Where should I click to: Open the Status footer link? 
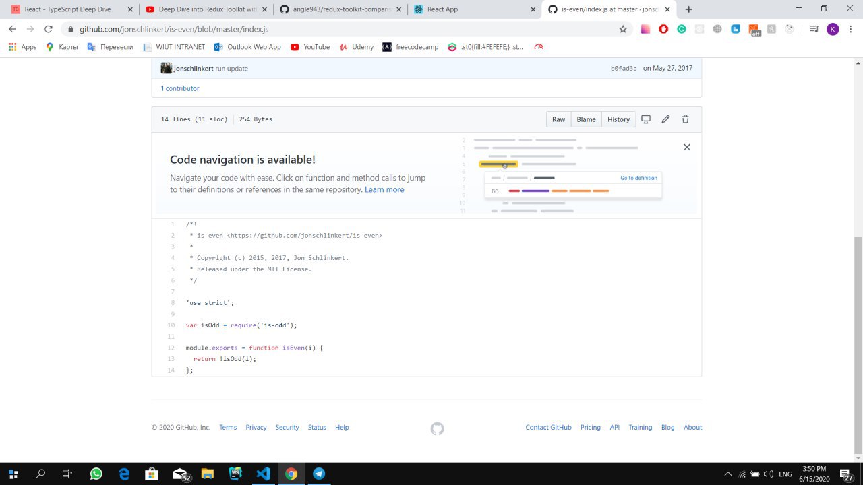(317, 427)
